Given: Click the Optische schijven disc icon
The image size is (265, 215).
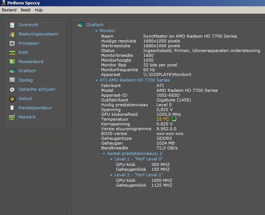Looking at the screenshot, I should click(x=12, y=89).
